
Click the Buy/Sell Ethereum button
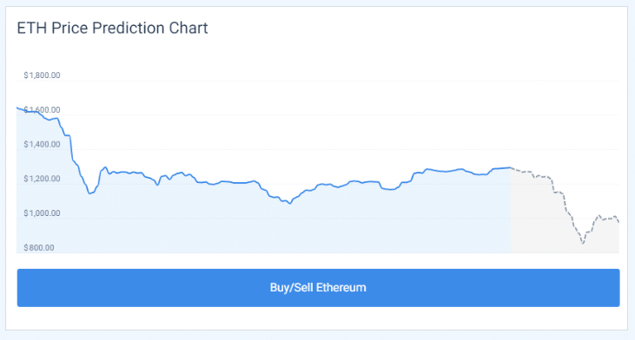click(x=318, y=287)
